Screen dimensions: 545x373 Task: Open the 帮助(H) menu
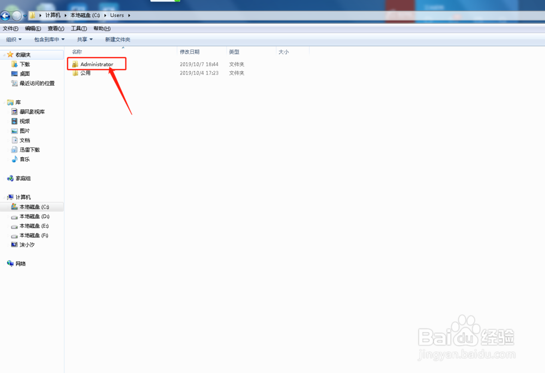click(x=102, y=28)
